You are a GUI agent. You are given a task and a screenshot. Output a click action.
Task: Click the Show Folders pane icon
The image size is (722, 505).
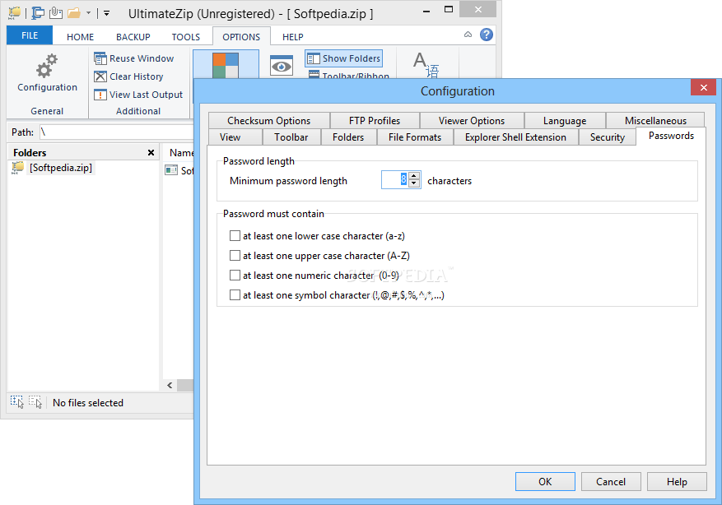point(313,58)
